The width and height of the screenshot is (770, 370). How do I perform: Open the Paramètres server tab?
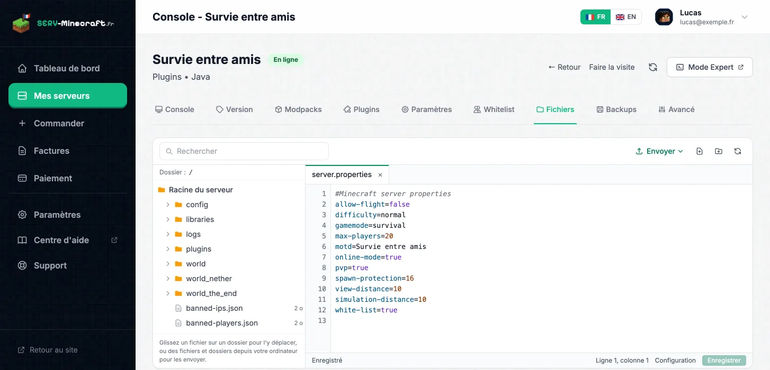(426, 109)
